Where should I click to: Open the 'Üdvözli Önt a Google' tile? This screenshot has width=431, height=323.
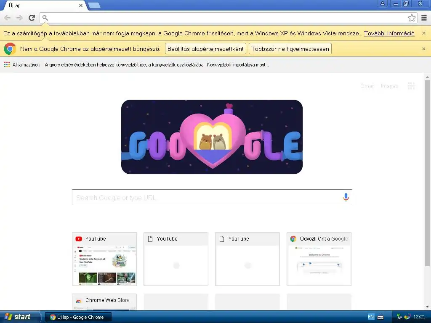pos(319,259)
